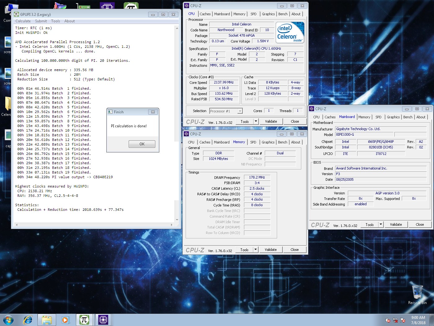Image resolution: width=434 pixels, height=326 pixels.
Task: Click the network tray icon
Action: [395, 320]
